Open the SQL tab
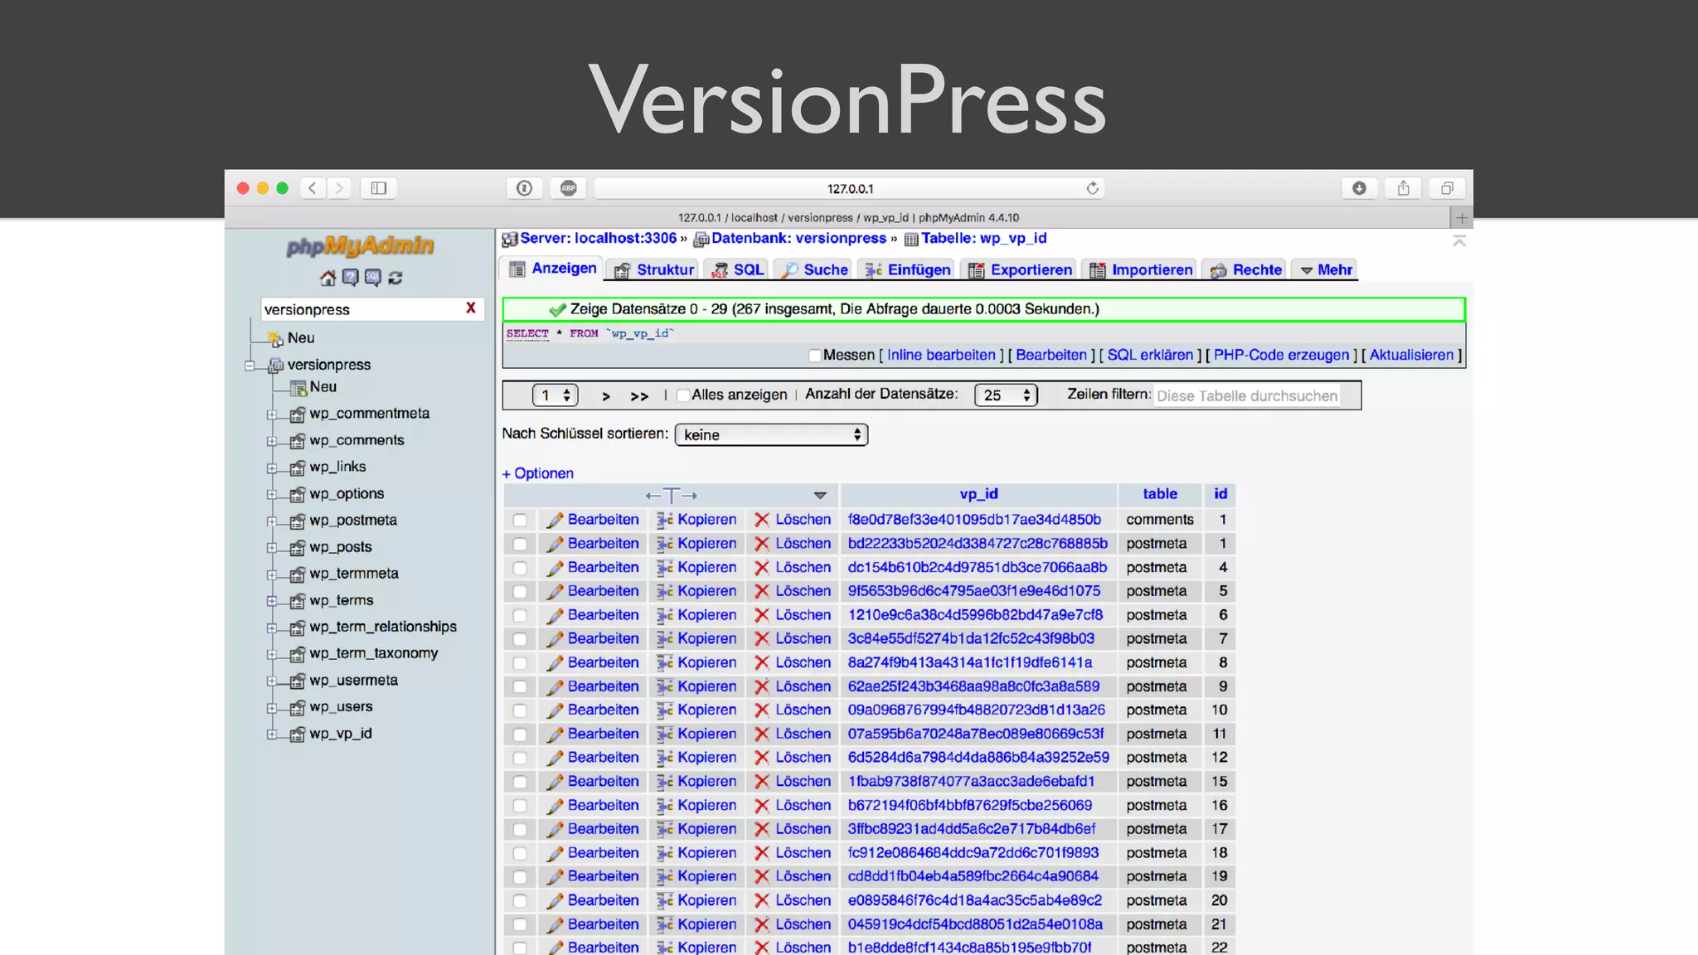 pyautogui.click(x=738, y=269)
